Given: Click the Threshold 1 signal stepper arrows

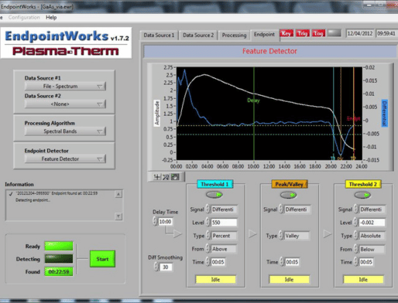Looking at the screenshot, I should [208, 209].
